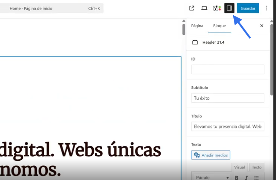Open the Yoast SEO panel icon
This screenshot has width=276, height=180.
point(216,8)
